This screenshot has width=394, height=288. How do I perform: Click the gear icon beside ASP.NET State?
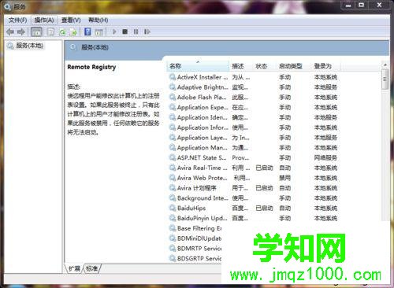173,157
